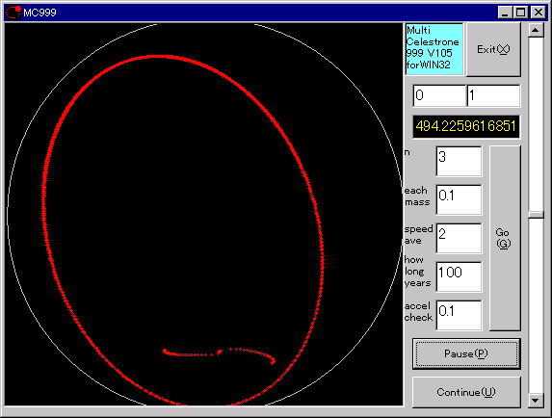Click the vertical scrollbar thumb
Viewport: 552px width, 418px height.
click(536, 215)
